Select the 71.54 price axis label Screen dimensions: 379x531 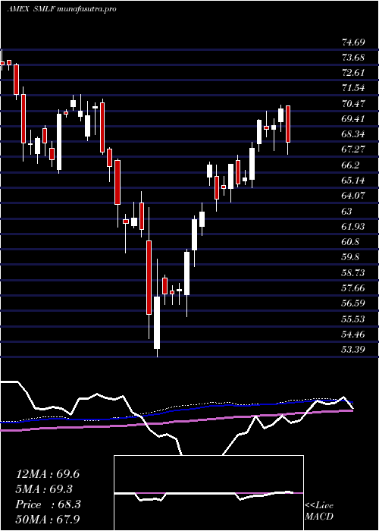click(354, 89)
